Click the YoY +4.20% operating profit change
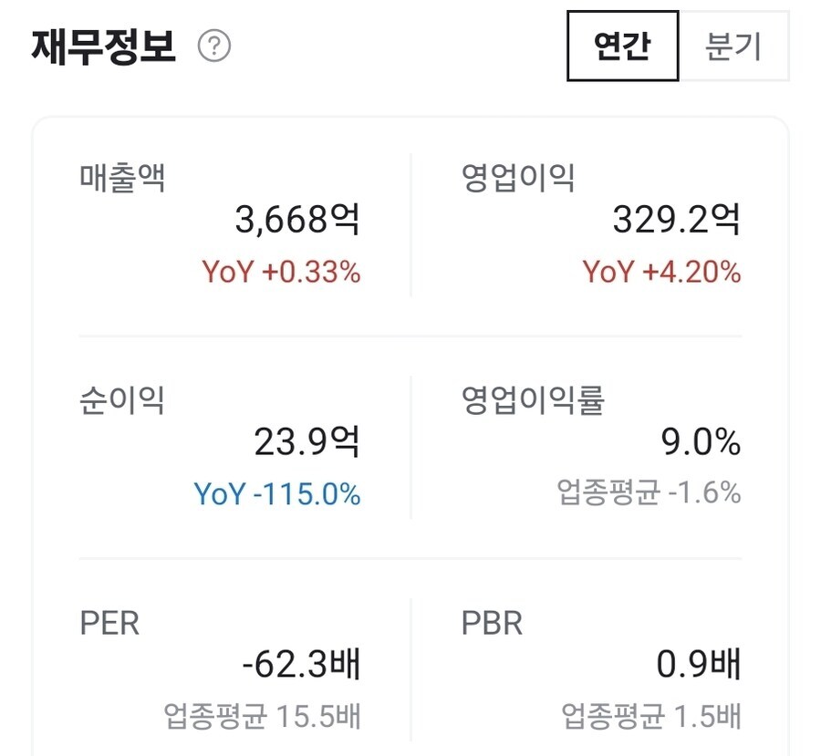This screenshot has width=821, height=756. coord(661,272)
